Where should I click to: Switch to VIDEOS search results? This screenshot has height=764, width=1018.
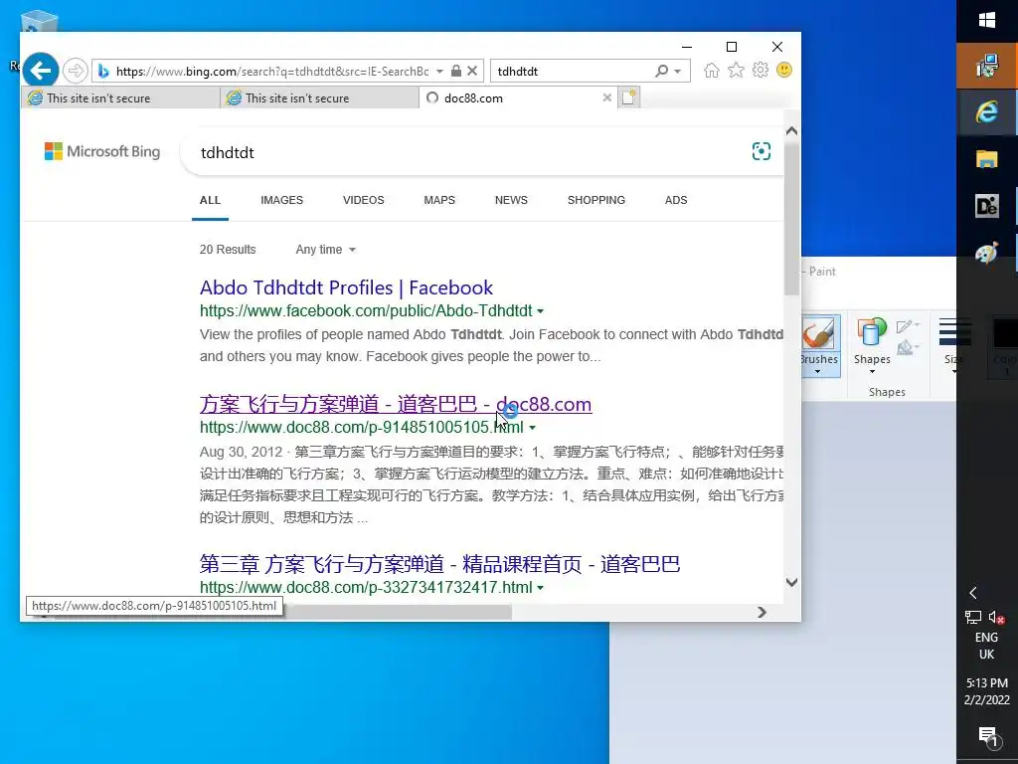[x=364, y=200]
